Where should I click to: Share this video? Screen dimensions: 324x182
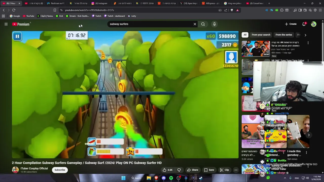click(193, 170)
